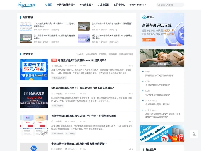Click category icon beside 5118教程 on SVIP post
The height and width of the screenshot is (151, 201).
click(52, 121)
